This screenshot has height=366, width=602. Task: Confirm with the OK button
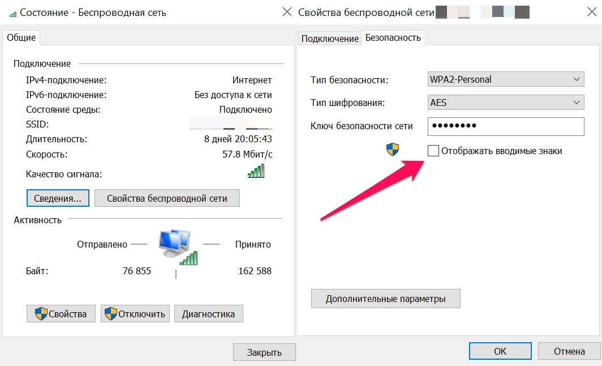tap(500, 351)
